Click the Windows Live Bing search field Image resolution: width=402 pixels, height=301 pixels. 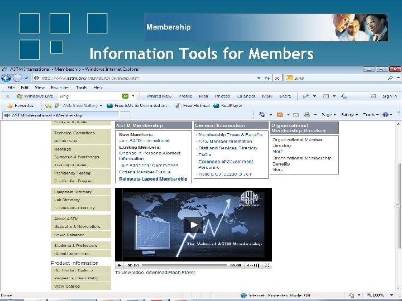point(90,96)
